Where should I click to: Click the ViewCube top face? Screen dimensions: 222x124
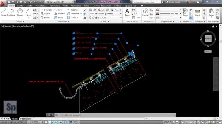208,39
